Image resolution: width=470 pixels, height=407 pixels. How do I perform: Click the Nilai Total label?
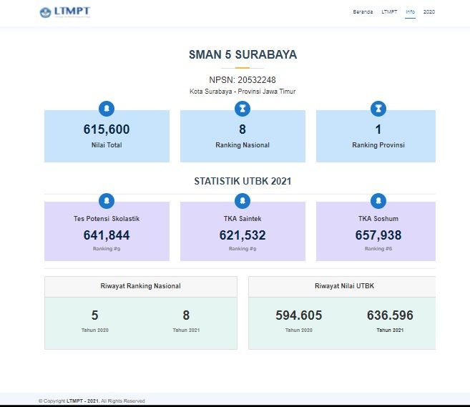107,145
